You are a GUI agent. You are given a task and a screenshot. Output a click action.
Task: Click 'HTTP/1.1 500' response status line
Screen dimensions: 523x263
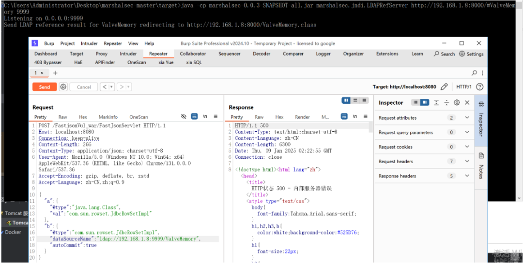pos(251,125)
